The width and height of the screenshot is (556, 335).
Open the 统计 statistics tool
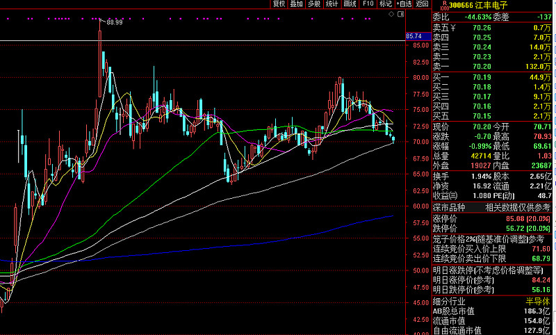click(332, 4)
